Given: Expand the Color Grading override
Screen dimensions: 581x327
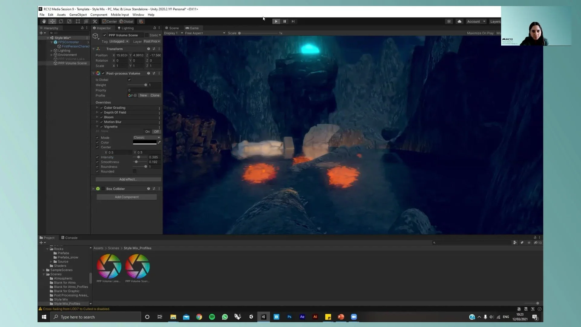Looking at the screenshot, I should [x=97, y=108].
